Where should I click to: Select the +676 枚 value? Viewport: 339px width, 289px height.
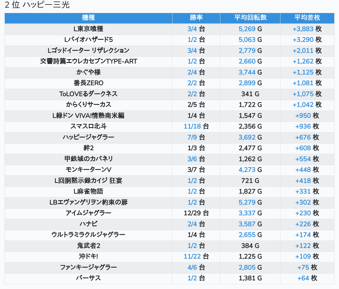[x=307, y=137]
